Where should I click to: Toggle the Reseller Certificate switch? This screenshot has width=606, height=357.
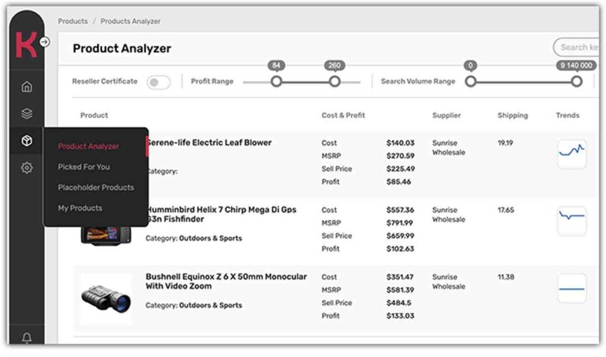(x=158, y=82)
